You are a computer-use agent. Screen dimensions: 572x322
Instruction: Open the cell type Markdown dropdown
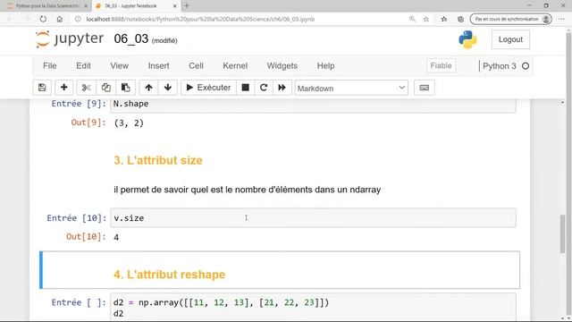351,88
